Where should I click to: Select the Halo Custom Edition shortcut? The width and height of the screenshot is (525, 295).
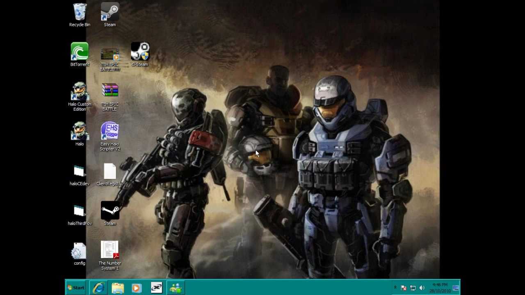click(80, 97)
